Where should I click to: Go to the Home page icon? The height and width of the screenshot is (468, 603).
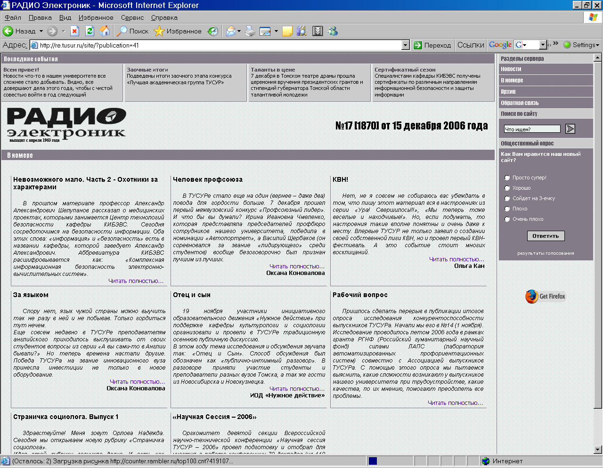[105, 31]
